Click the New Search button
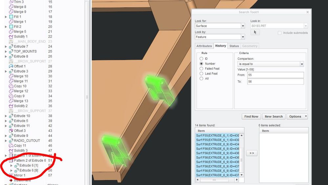 [x=273, y=116]
